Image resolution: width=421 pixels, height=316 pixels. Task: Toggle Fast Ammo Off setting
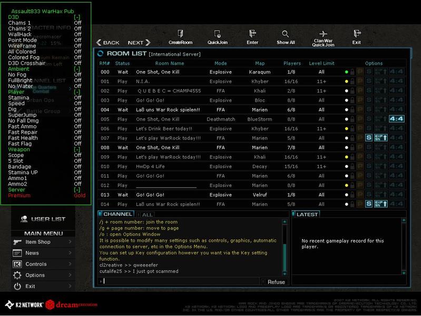[77, 126]
